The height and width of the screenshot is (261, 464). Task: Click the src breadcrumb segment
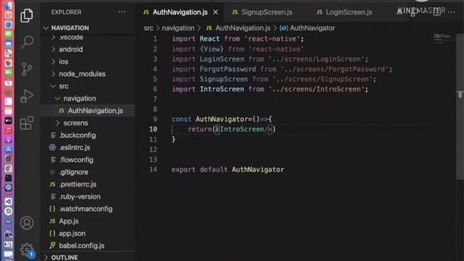(x=148, y=28)
